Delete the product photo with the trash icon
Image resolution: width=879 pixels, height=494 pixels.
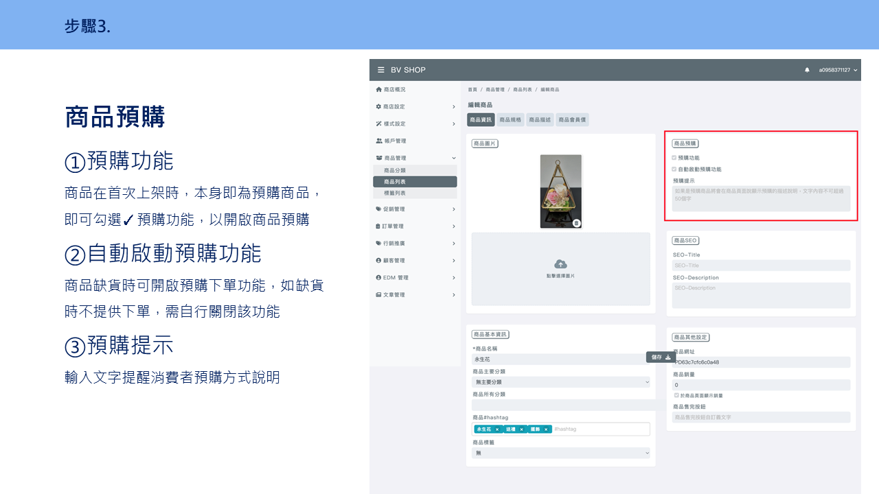point(577,222)
